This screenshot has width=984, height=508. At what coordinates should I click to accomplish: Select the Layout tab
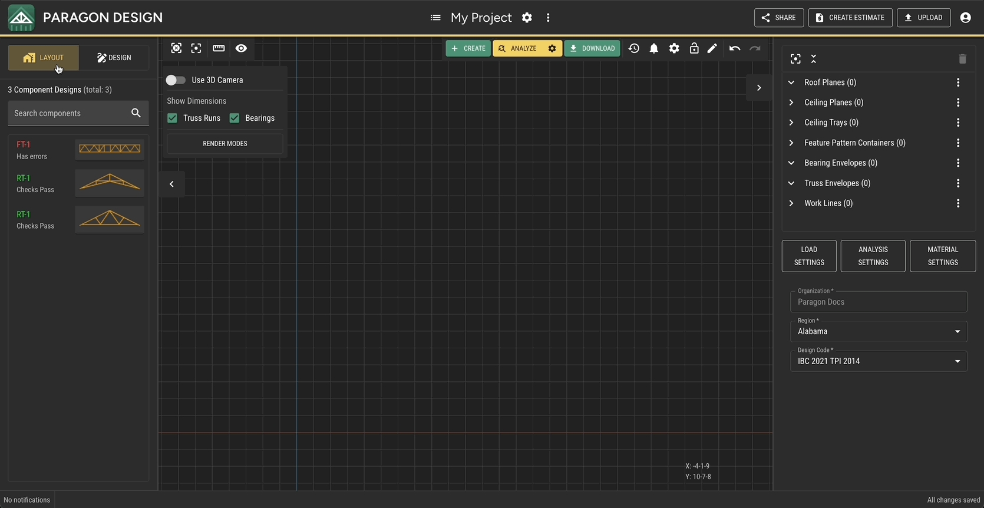43,58
